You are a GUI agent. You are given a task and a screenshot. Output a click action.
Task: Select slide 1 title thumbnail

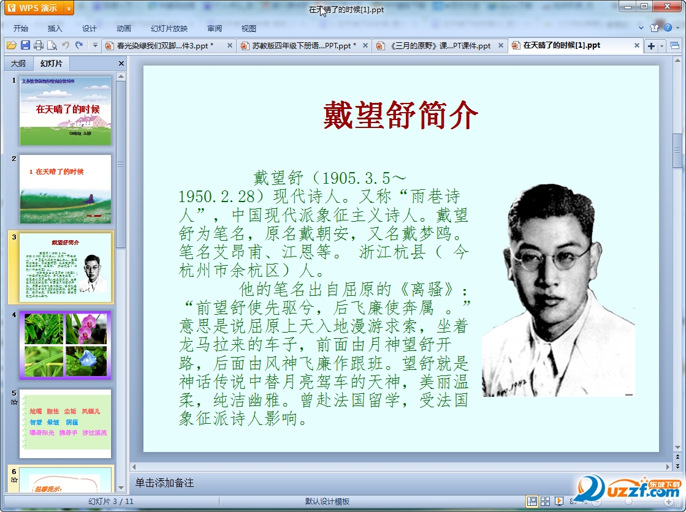click(x=65, y=111)
